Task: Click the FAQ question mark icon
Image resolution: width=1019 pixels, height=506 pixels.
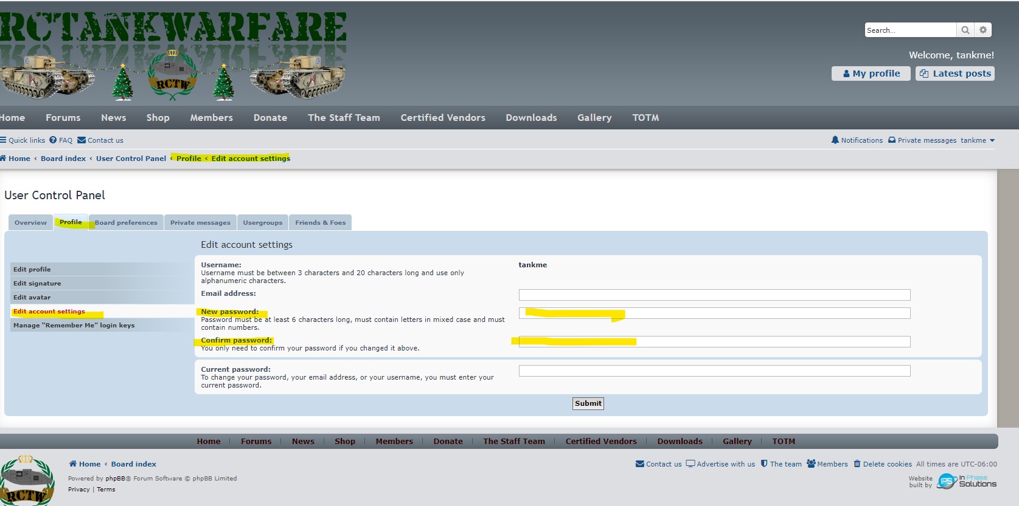Action: coord(53,140)
